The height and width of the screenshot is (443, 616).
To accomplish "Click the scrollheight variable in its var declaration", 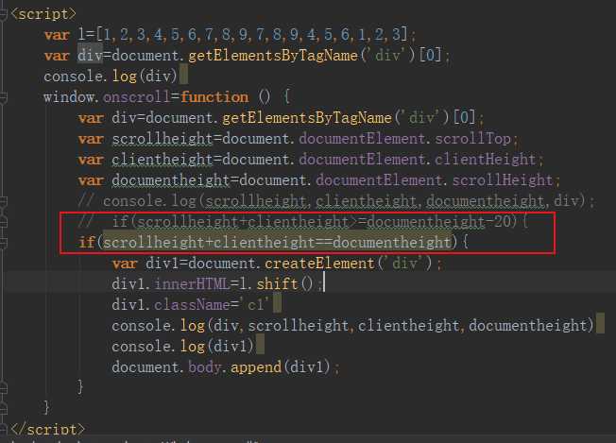I will (x=163, y=139).
